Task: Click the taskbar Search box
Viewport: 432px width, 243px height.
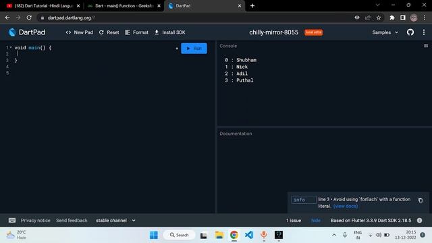Action: tap(180, 235)
